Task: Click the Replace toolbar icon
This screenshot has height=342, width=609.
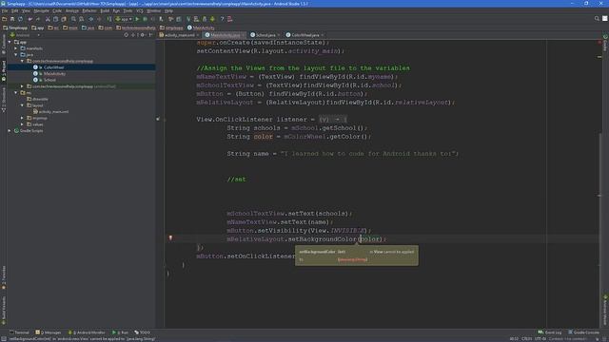Action: click(82, 19)
